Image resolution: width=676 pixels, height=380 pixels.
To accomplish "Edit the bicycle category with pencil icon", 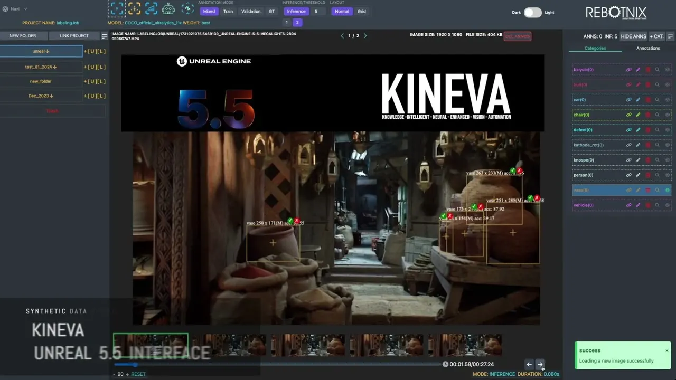I will click(638, 70).
